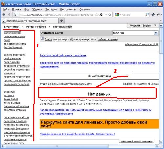Click обновлено 30 марта в 18:25 link
The width and height of the screenshot is (164, 149).
click(142, 45)
